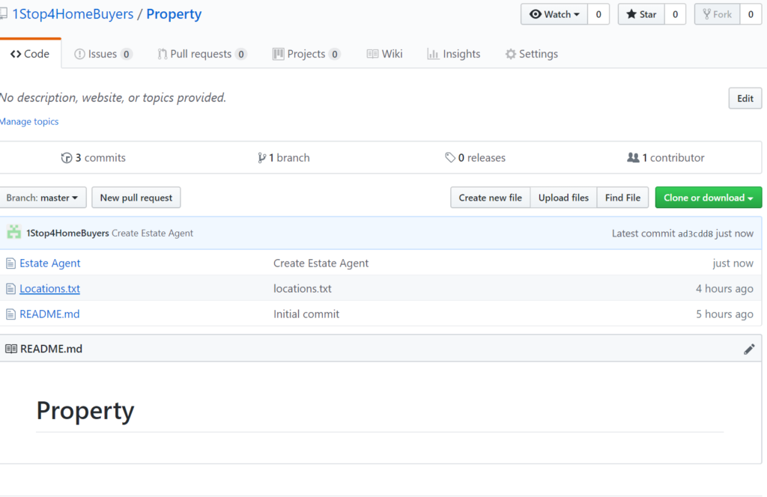Click the Insights graph icon
Image resolution: width=767 pixels, height=497 pixels.
(433, 54)
